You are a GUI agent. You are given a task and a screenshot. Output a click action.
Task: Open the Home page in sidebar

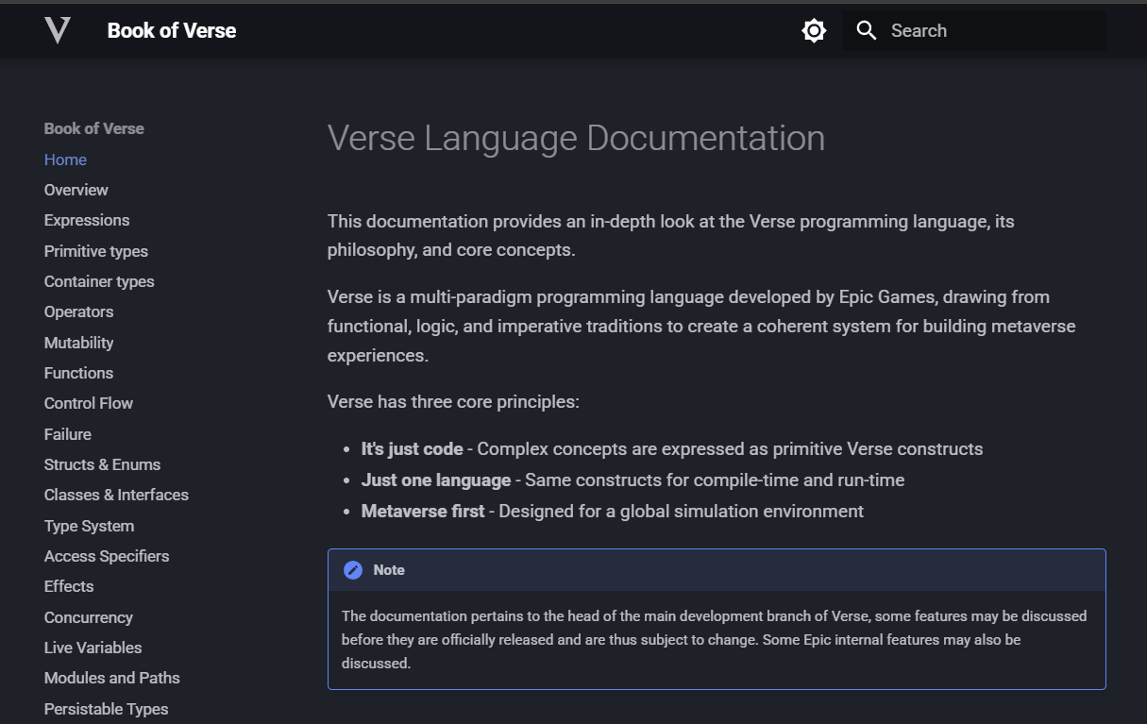tap(65, 160)
